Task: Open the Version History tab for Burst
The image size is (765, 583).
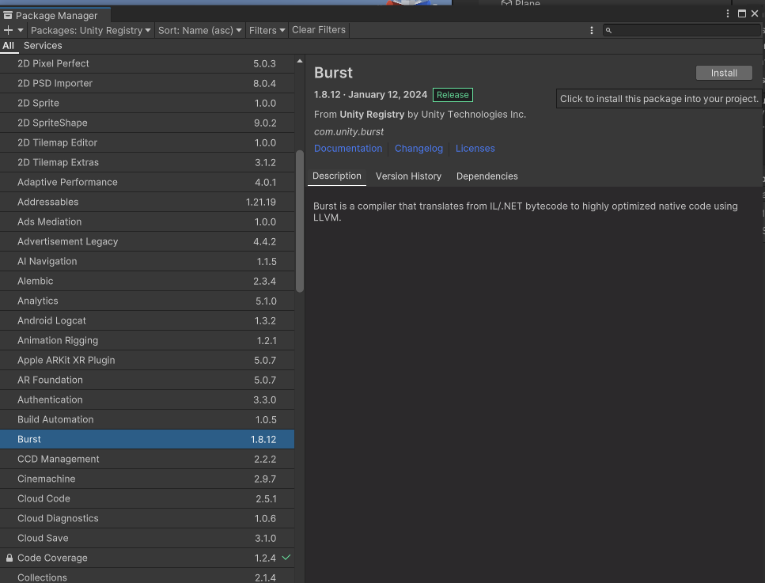Action: 408,176
